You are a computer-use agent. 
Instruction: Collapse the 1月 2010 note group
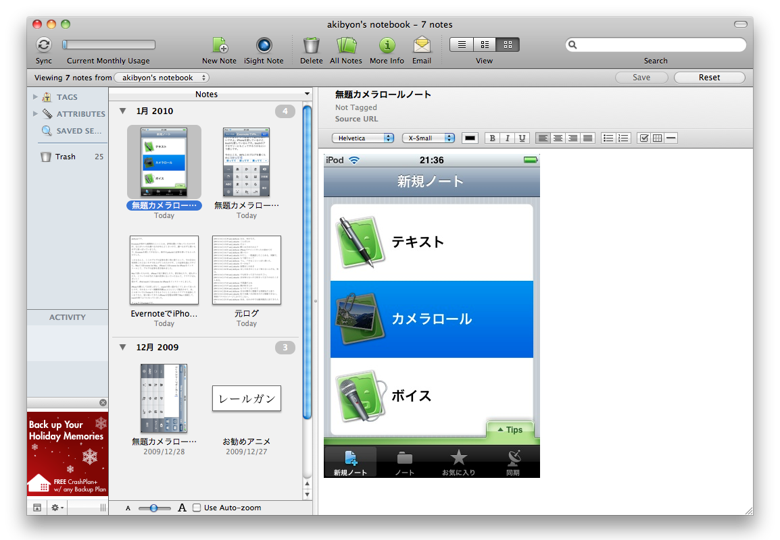pos(123,111)
